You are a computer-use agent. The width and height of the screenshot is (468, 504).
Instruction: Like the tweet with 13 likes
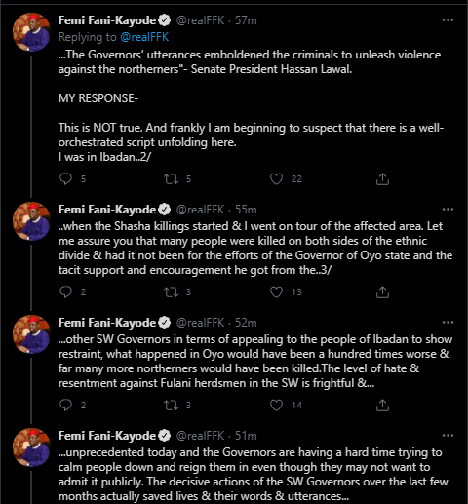276,291
